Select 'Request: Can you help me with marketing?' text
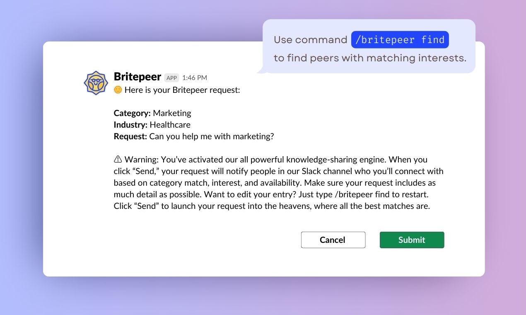Viewport: 526px width, 315px height. pyautogui.click(x=194, y=136)
